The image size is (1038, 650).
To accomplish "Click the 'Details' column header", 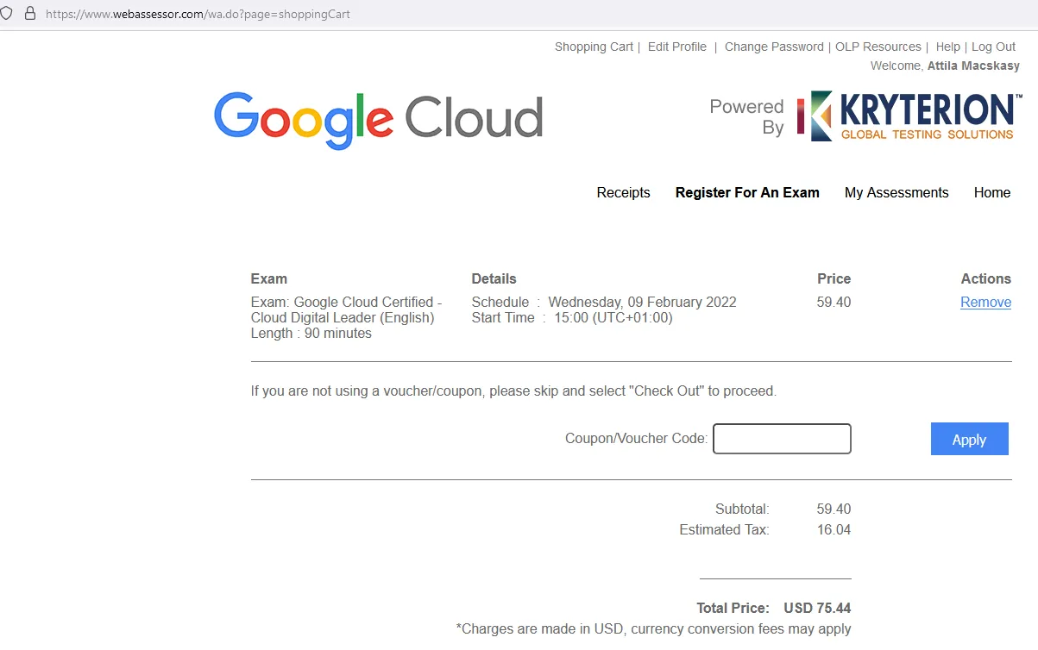I will [494, 278].
